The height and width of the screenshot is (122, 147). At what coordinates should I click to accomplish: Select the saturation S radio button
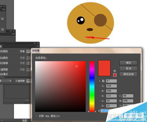pos(100,86)
